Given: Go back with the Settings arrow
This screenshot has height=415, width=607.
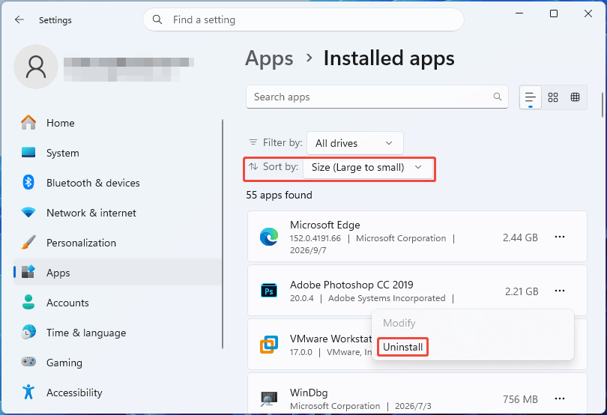Looking at the screenshot, I should coord(19,19).
